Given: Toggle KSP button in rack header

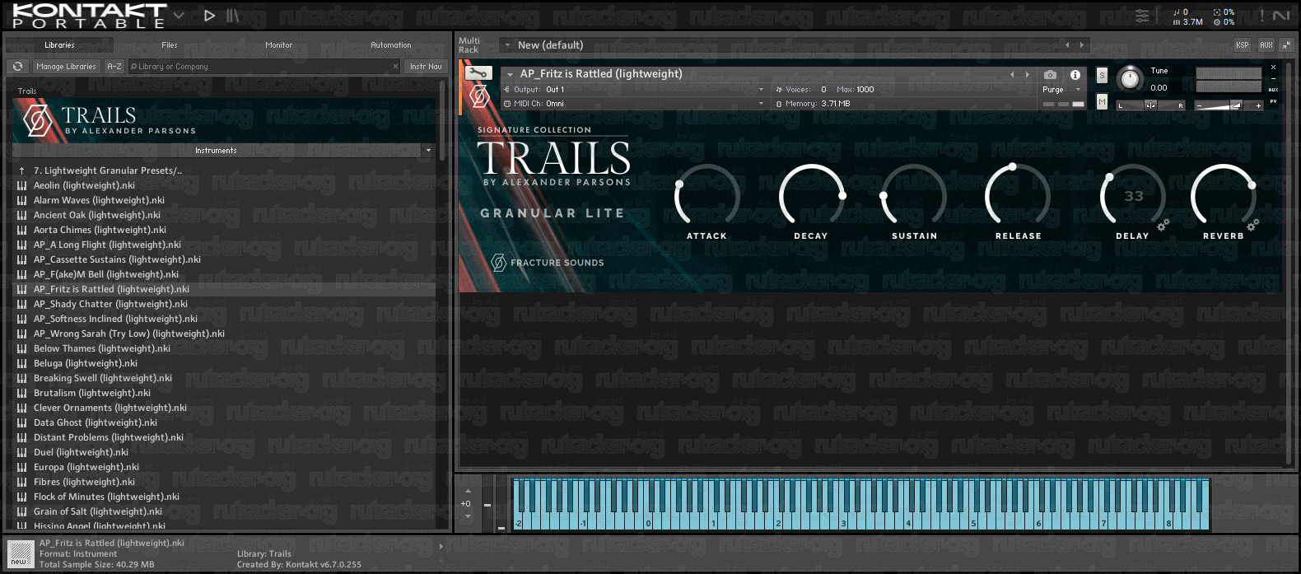Looking at the screenshot, I should coord(1242,45).
